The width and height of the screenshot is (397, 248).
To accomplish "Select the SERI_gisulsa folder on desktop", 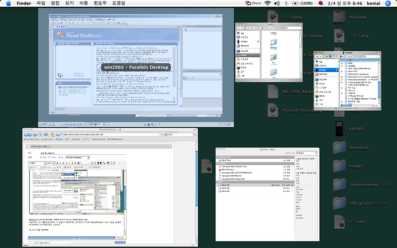I will click(340, 203).
